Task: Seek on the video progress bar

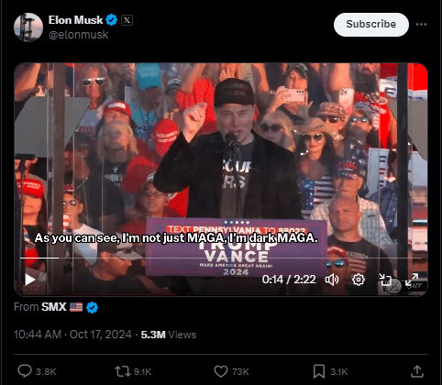Action: (221, 258)
